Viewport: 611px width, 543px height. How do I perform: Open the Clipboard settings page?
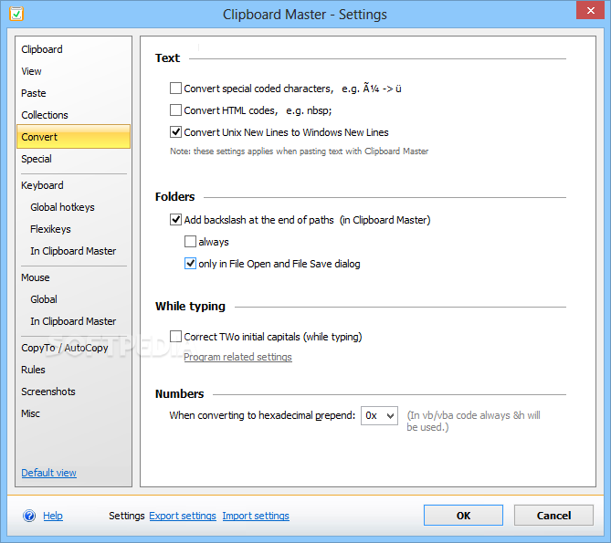click(42, 49)
